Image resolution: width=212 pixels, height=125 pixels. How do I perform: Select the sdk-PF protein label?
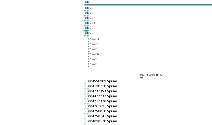(93, 64)
